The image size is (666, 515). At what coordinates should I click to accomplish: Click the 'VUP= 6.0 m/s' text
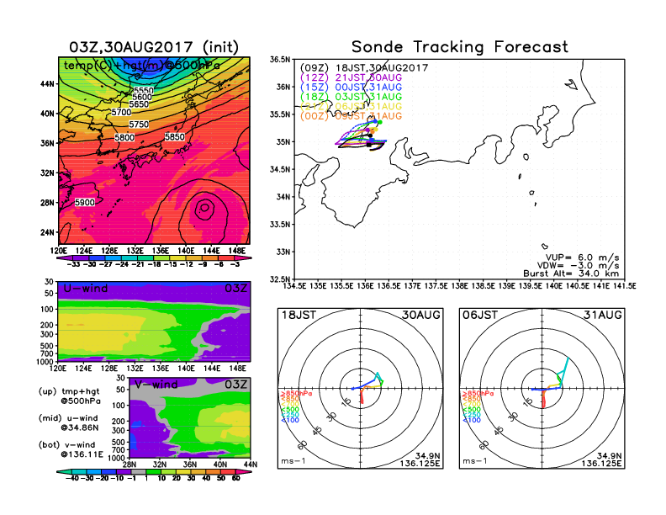(582, 257)
